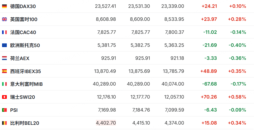Open the 德国DAX30 index link
254x130 pixels.
(x=23, y=6)
